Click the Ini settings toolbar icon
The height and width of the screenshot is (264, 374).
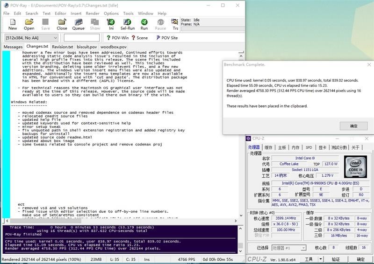111,25
